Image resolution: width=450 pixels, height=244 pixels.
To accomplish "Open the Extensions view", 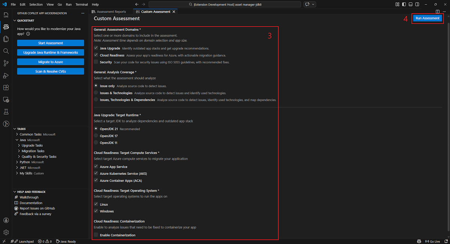I will 6,87.
